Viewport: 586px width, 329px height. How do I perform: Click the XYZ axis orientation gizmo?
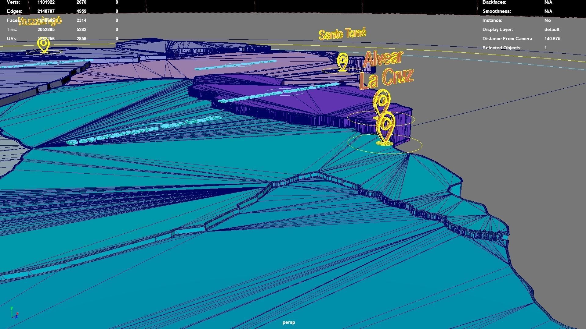(14, 313)
